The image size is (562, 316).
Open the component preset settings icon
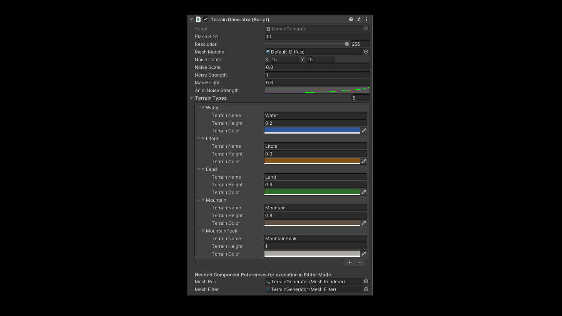pyautogui.click(x=359, y=19)
